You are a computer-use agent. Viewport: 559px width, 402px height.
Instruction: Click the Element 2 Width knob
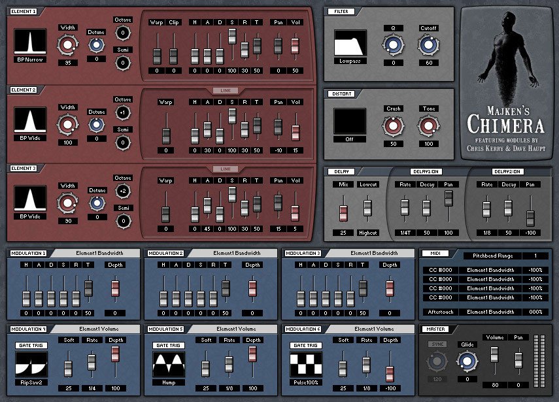[x=67, y=124]
